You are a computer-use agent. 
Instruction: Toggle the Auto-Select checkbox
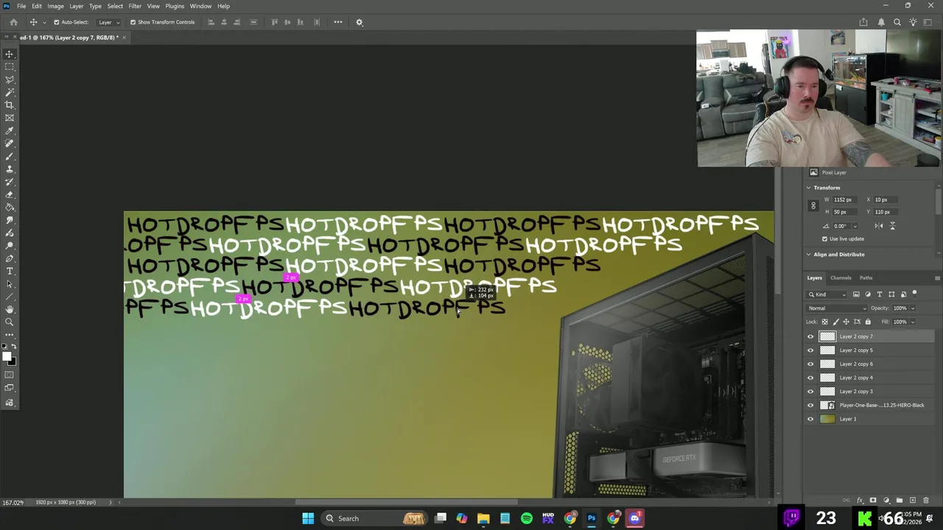[57, 22]
